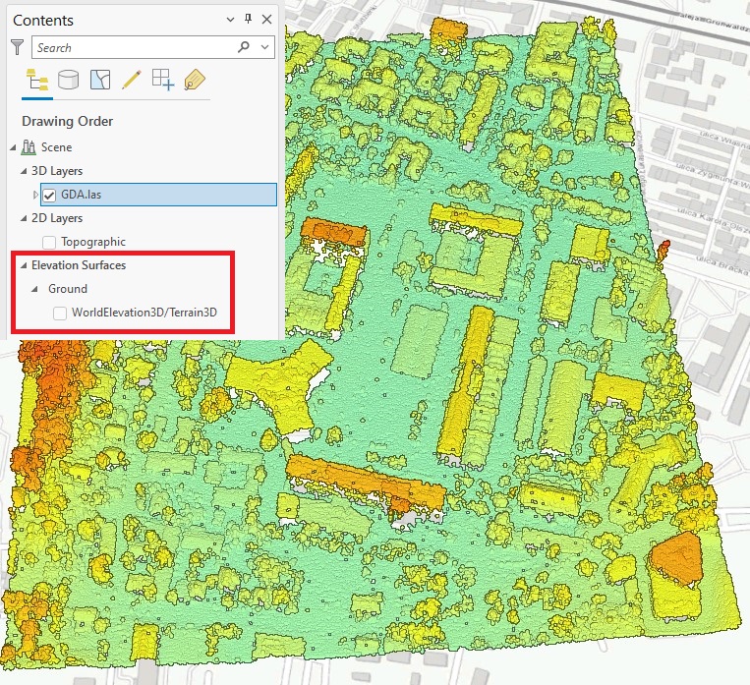Select List By Selection icon
The height and width of the screenshot is (685, 750).
coord(100,81)
